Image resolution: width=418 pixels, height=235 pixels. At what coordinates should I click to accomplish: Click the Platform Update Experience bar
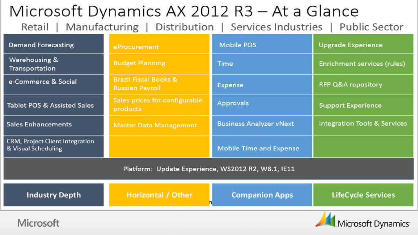coord(209,168)
